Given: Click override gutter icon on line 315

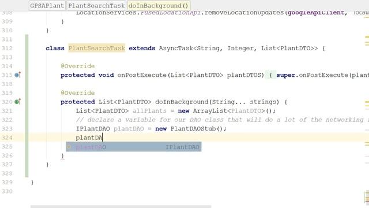Looking at the screenshot, I should 18,75.
